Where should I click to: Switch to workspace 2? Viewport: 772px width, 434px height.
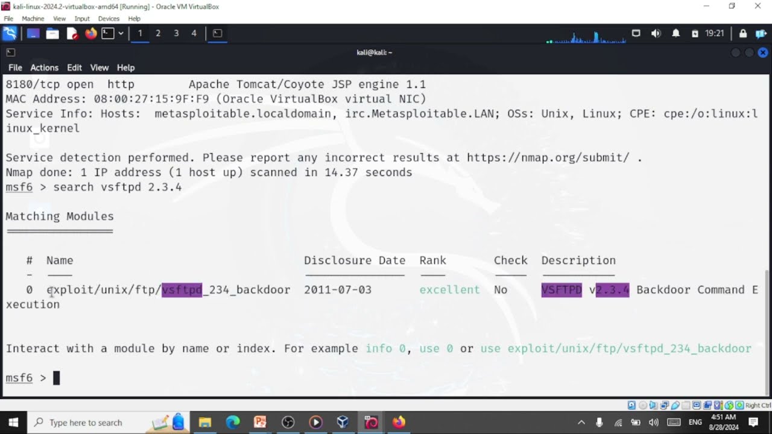click(158, 33)
